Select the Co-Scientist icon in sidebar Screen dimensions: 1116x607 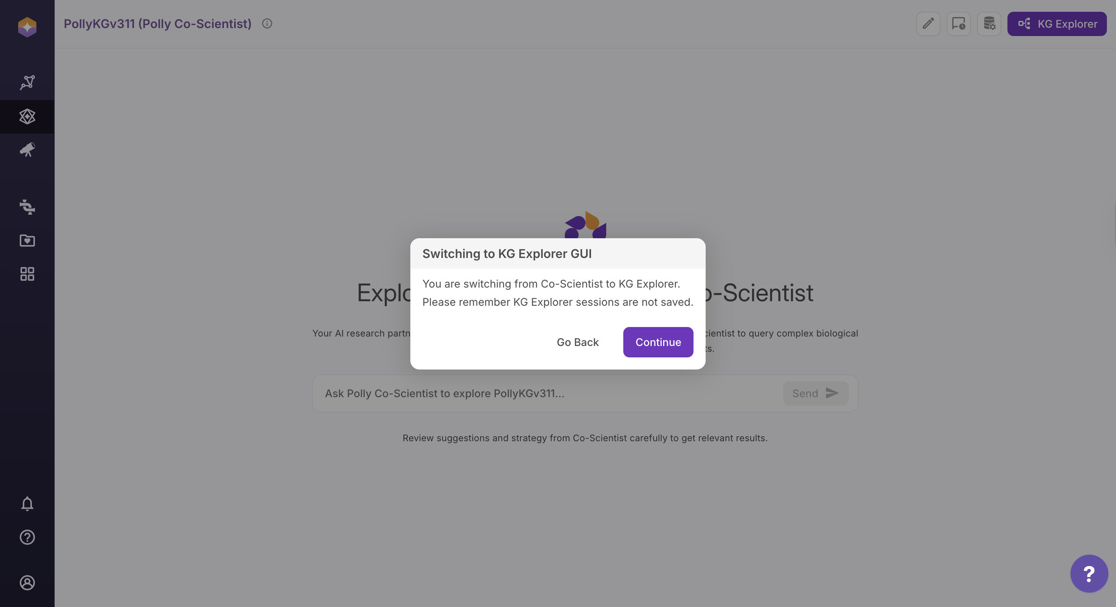pyautogui.click(x=27, y=116)
